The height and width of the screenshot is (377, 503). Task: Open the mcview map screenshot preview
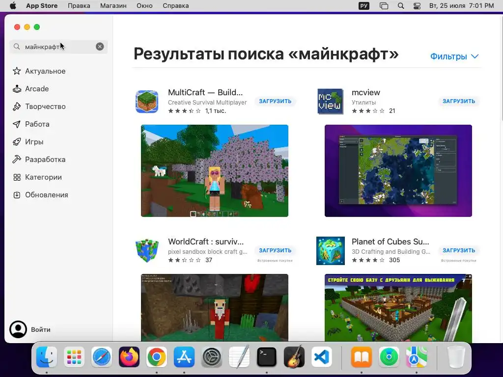click(x=398, y=171)
